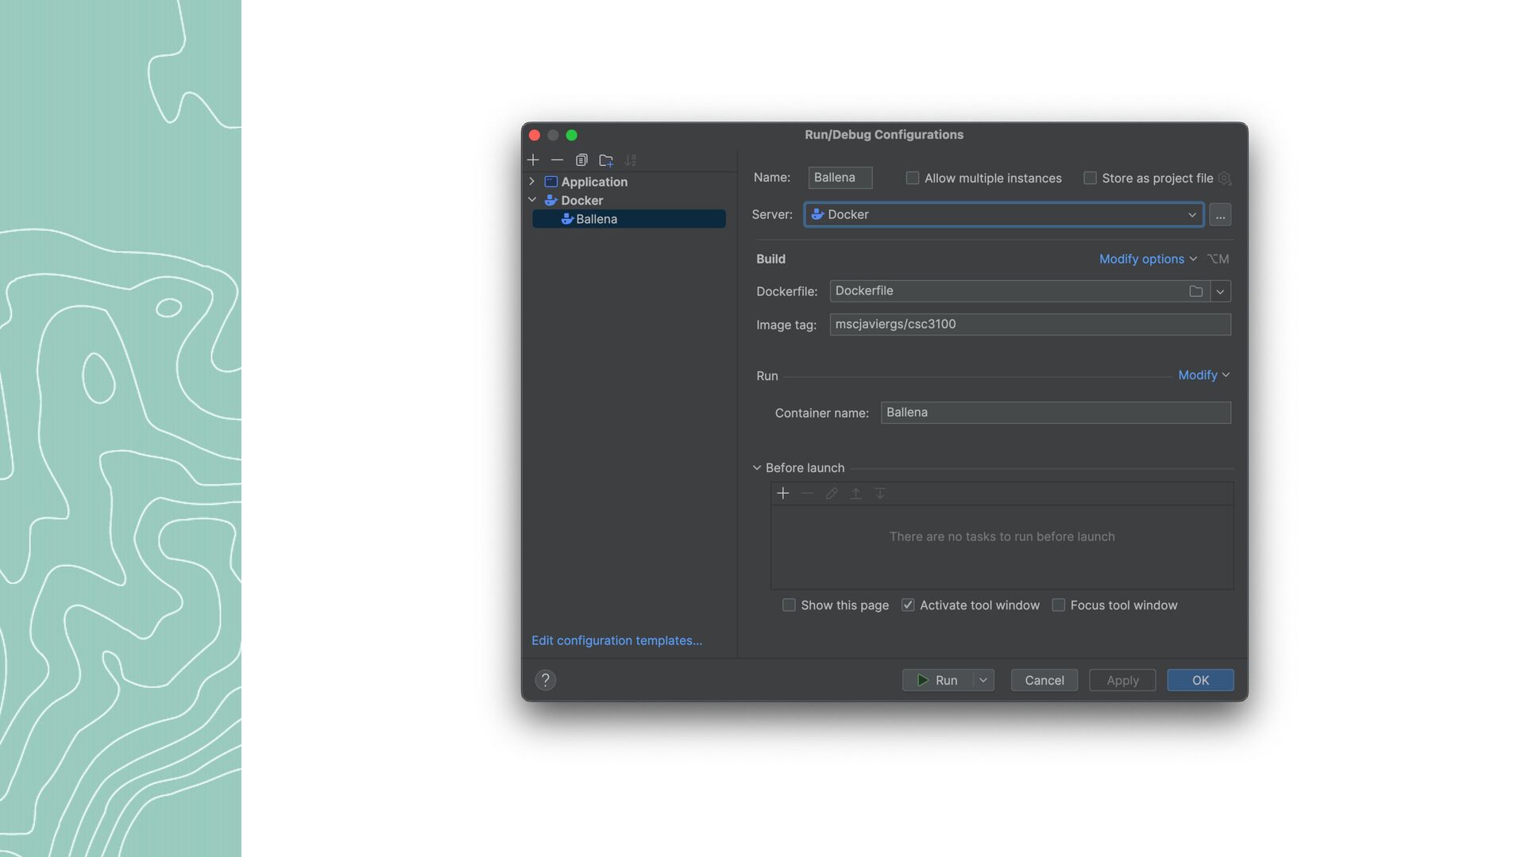
Task: Expand the Application tree node
Action: click(532, 182)
